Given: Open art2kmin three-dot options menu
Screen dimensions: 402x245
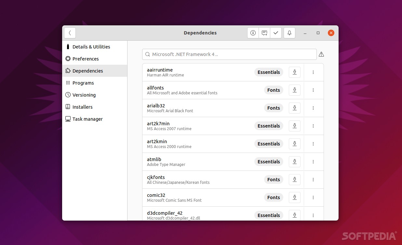Looking at the screenshot, I should (x=313, y=144).
